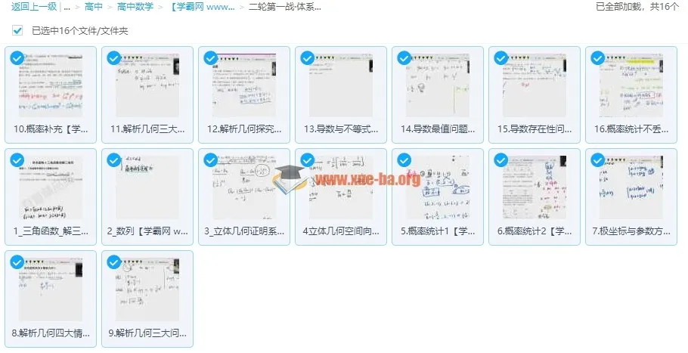Viewport: 688px width, 353px height.
Task: Open thumbnail of 5.概率统计1 video
Action: point(438,187)
